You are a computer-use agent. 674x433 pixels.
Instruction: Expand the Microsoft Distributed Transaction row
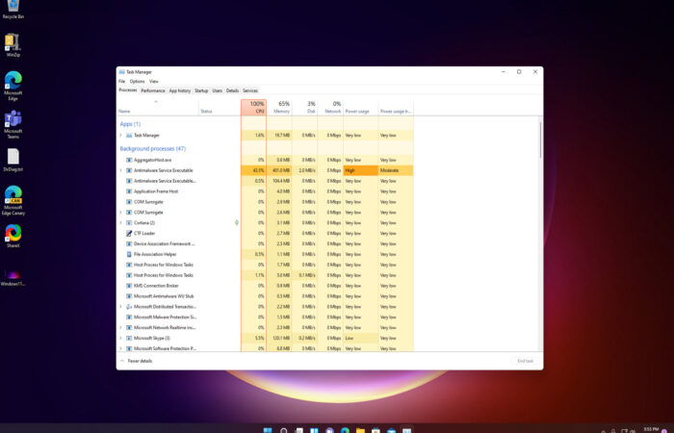(x=120, y=307)
